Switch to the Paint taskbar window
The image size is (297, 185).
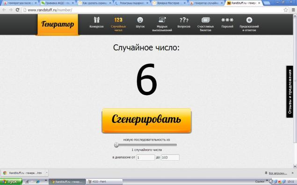(x=104, y=182)
